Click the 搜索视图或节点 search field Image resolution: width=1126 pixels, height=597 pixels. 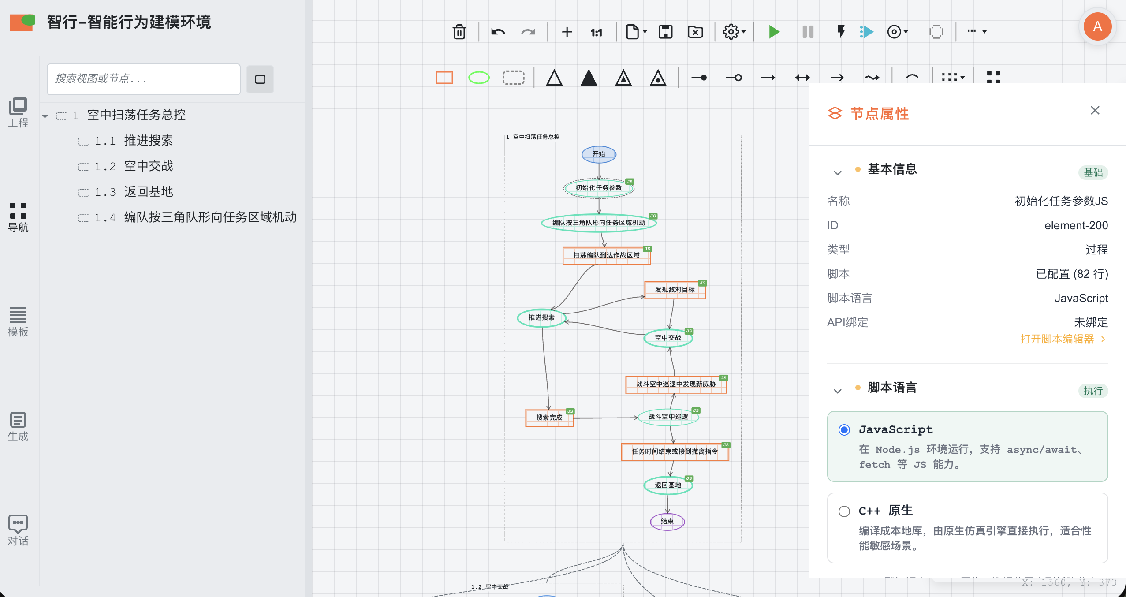(143, 79)
